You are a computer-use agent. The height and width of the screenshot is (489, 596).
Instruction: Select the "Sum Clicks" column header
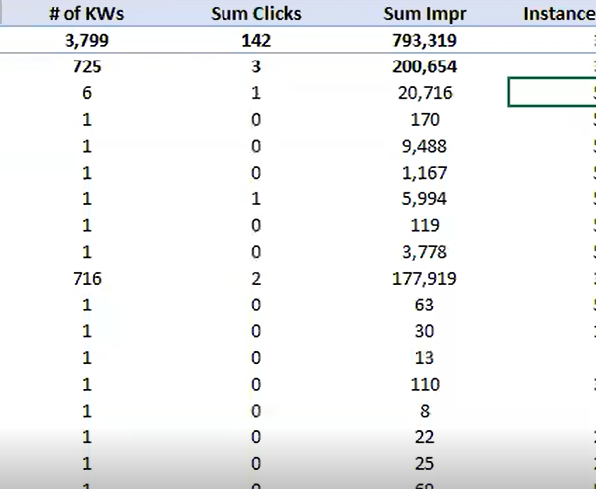point(256,14)
